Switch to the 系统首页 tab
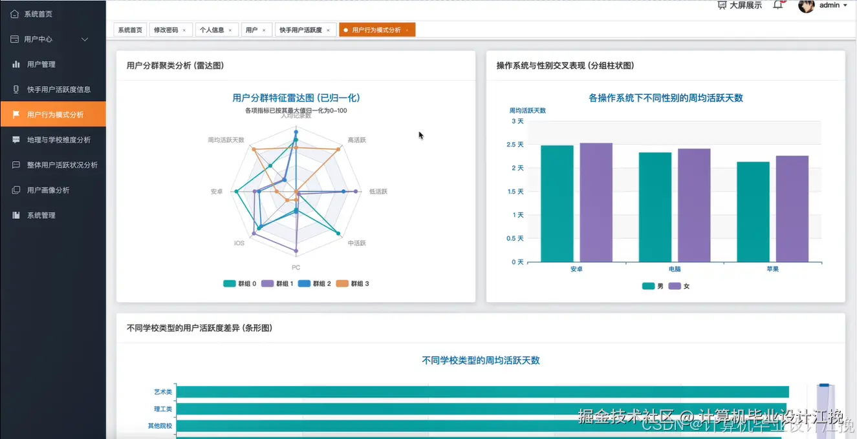The image size is (857, 439). point(130,30)
